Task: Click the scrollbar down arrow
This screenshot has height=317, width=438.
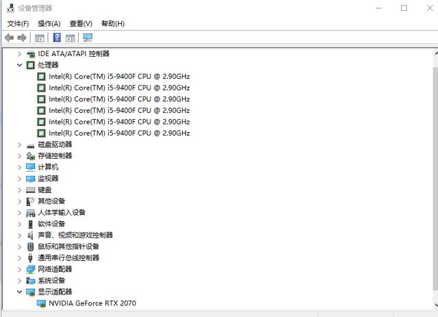Action: click(436, 305)
